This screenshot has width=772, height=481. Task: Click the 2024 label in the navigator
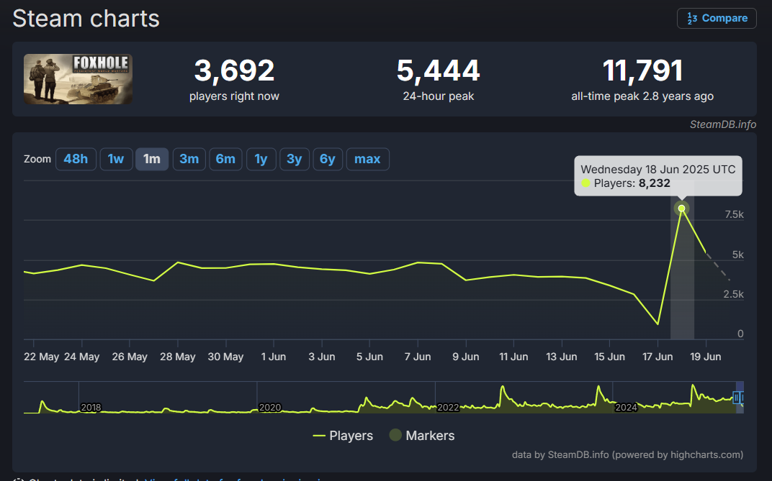tap(626, 407)
